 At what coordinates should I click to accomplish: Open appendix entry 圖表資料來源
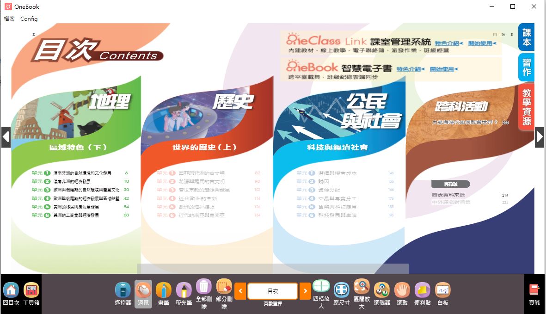coord(470,195)
